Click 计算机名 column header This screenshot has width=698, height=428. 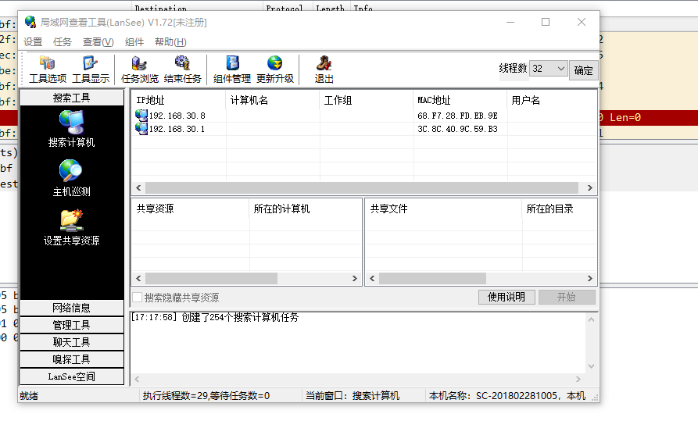(273, 100)
